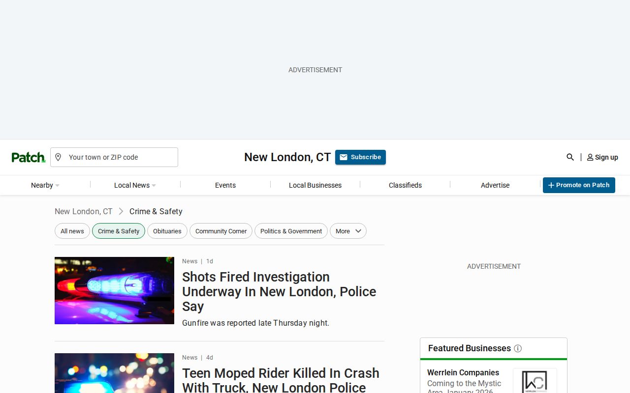Screen dimensions: 630x393
Task: Expand the Local News dropdown
Action: click(135, 185)
